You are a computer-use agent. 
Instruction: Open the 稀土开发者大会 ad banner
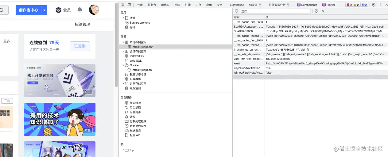(60, 81)
